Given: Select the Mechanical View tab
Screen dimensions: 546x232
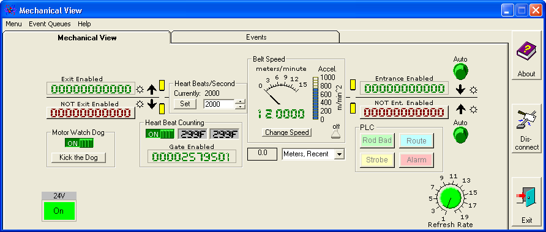Looking at the screenshot, I should click(x=87, y=37).
